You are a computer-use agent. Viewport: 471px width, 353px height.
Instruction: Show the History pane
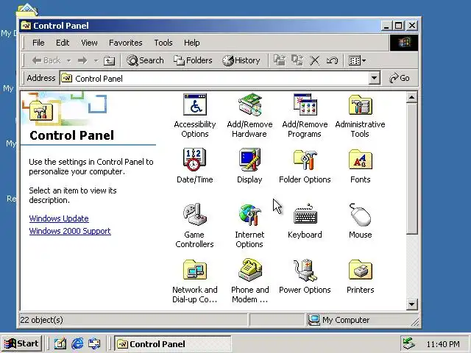[x=241, y=60]
